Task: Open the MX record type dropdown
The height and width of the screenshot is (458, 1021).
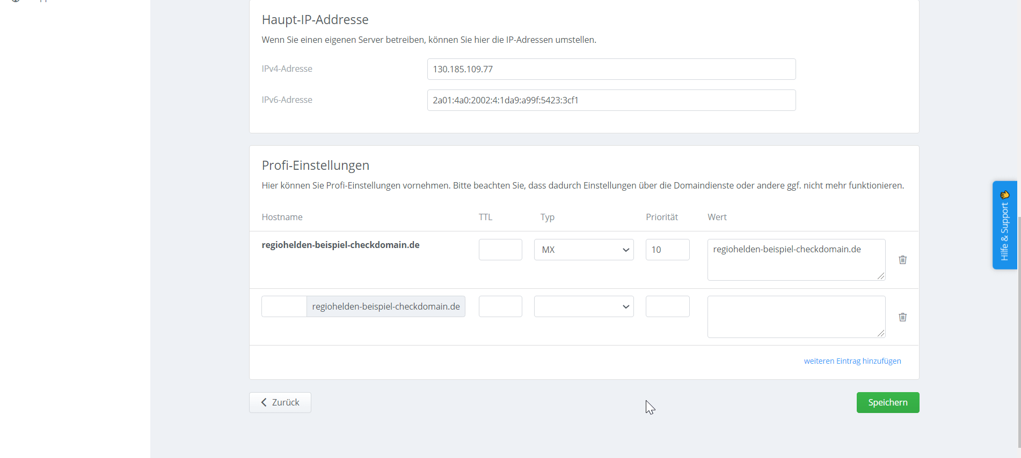Action: click(584, 250)
